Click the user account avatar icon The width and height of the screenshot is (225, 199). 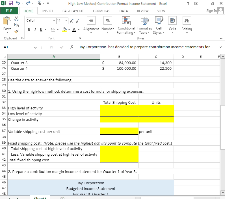click(x=221, y=11)
